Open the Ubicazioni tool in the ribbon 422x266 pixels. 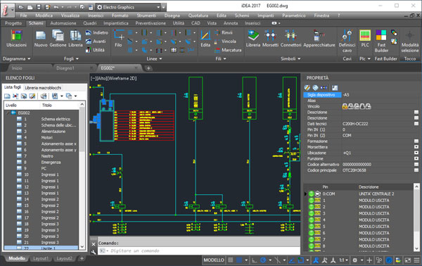(16, 39)
